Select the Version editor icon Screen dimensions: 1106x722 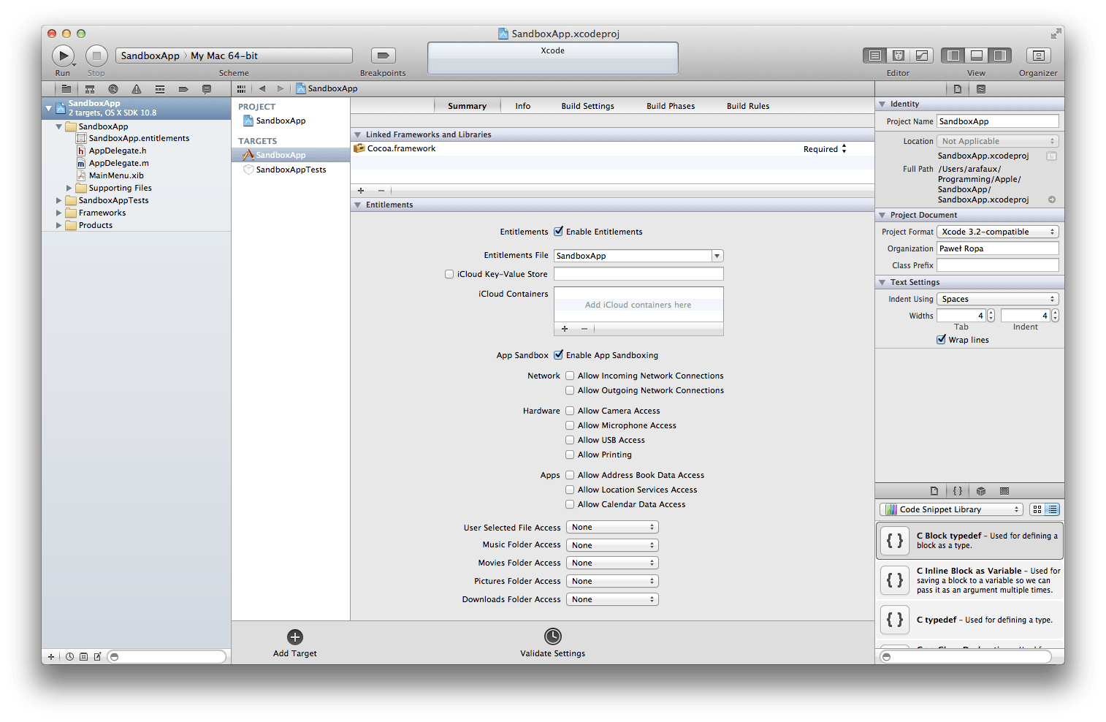922,56
